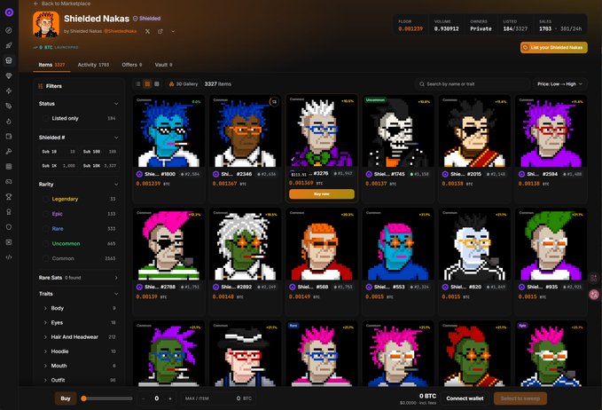The width and height of the screenshot is (602, 410).
Task: Click the Connect wallet button
Action: pyautogui.click(x=465, y=398)
